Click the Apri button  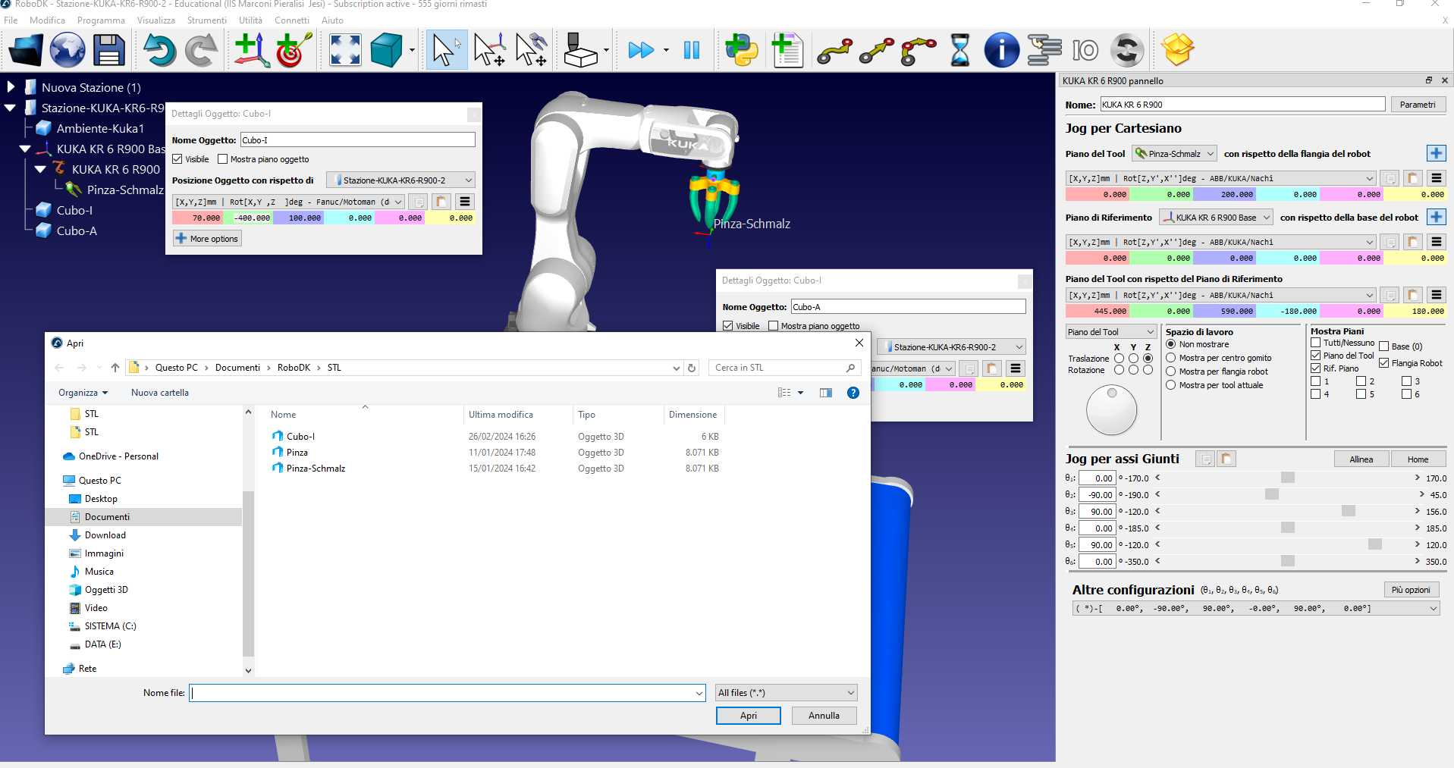749,716
